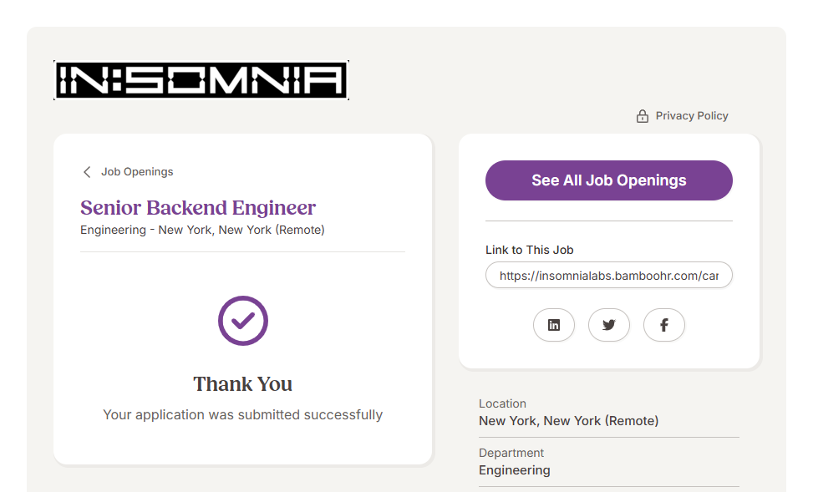Click the Department label in sidebar
Image resolution: width=813 pixels, height=492 pixels.
[x=511, y=453]
